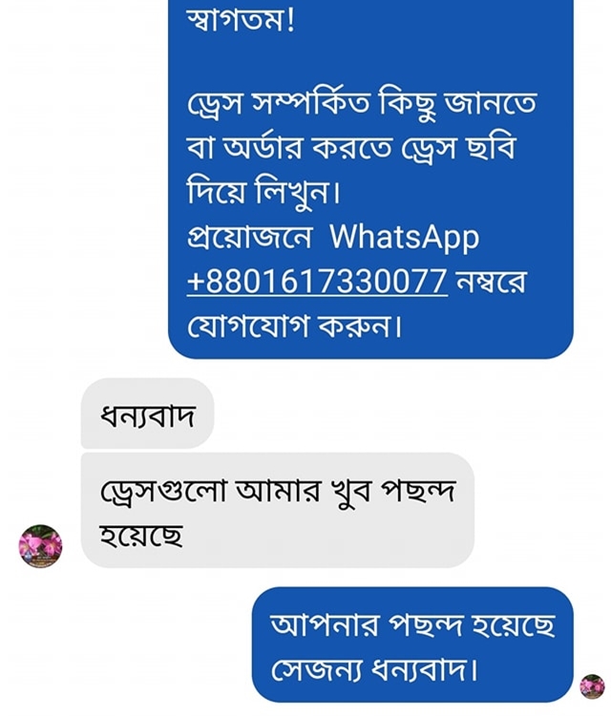Tap the "সেজন্য ধন্যবাদ।" line in the blue reply
Screen dimensions: 611x716
[374, 669]
